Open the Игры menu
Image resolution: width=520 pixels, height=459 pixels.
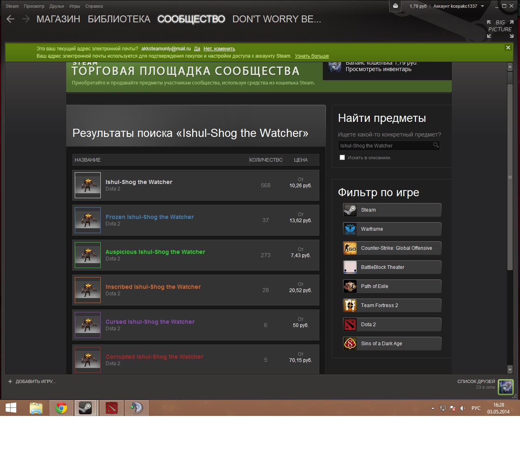[75, 6]
